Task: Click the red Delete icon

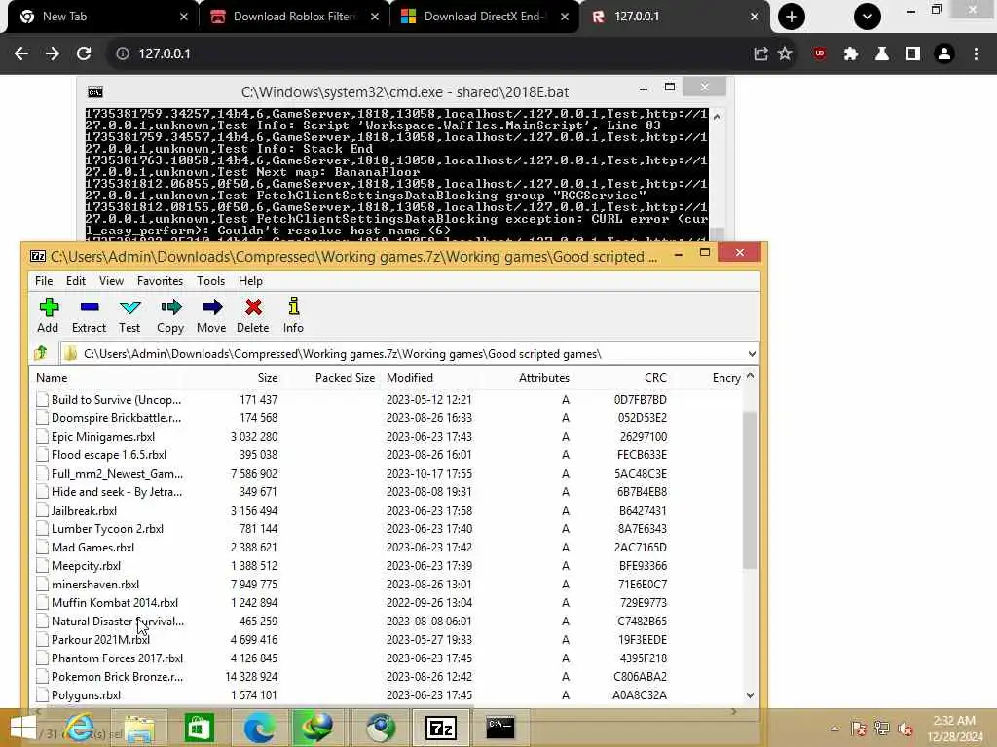Action: (x=253, y=315)
